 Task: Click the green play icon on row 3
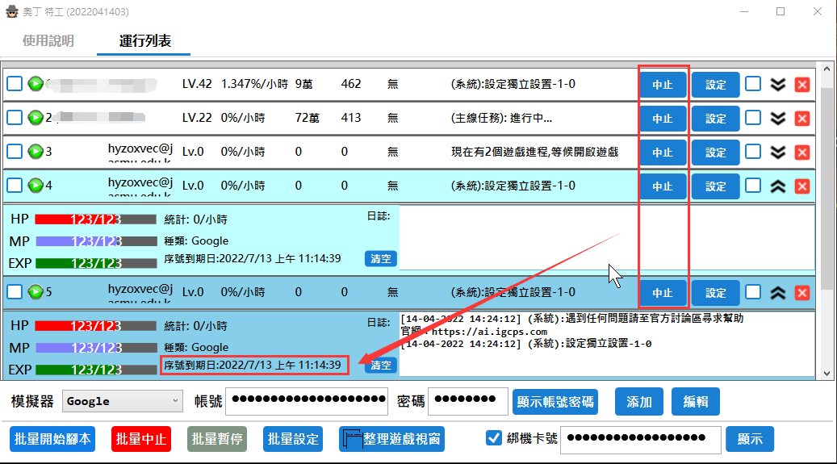(x=36, y=152)
